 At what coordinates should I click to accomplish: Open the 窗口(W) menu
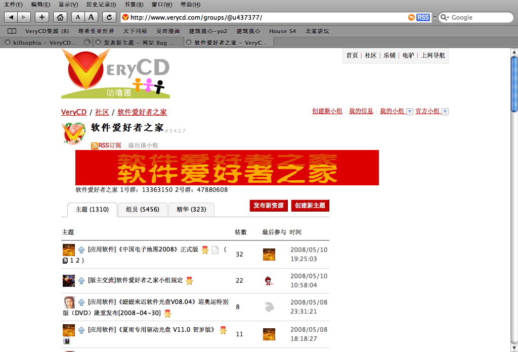click(162, 5)
